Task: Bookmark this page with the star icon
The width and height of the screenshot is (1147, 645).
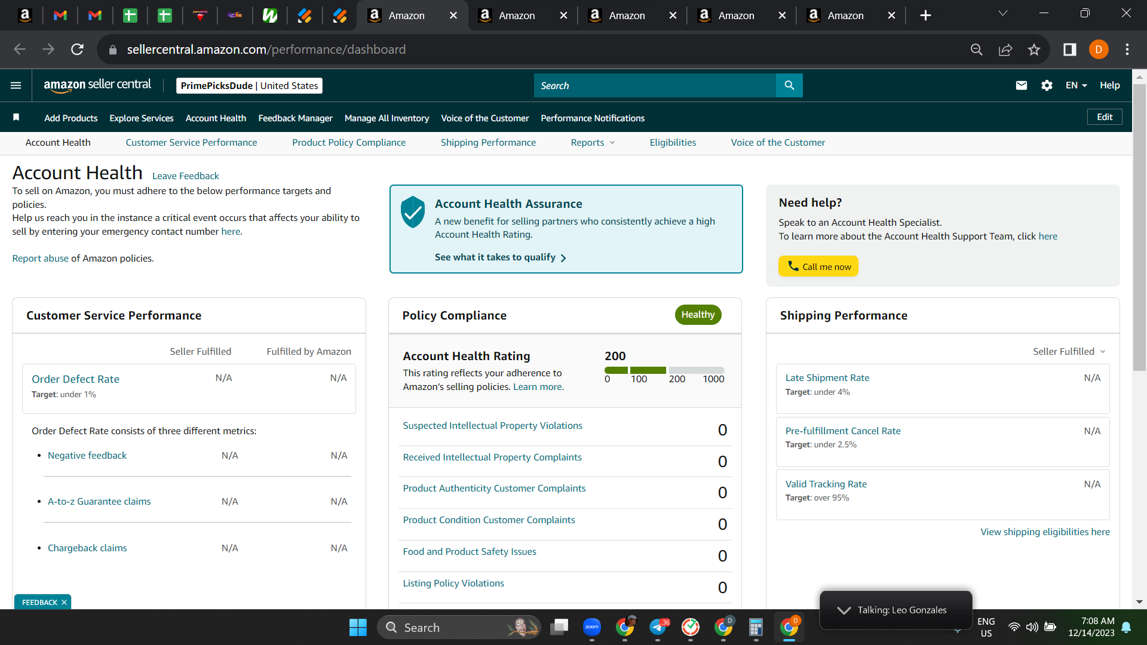Action: pos(1034,50)
